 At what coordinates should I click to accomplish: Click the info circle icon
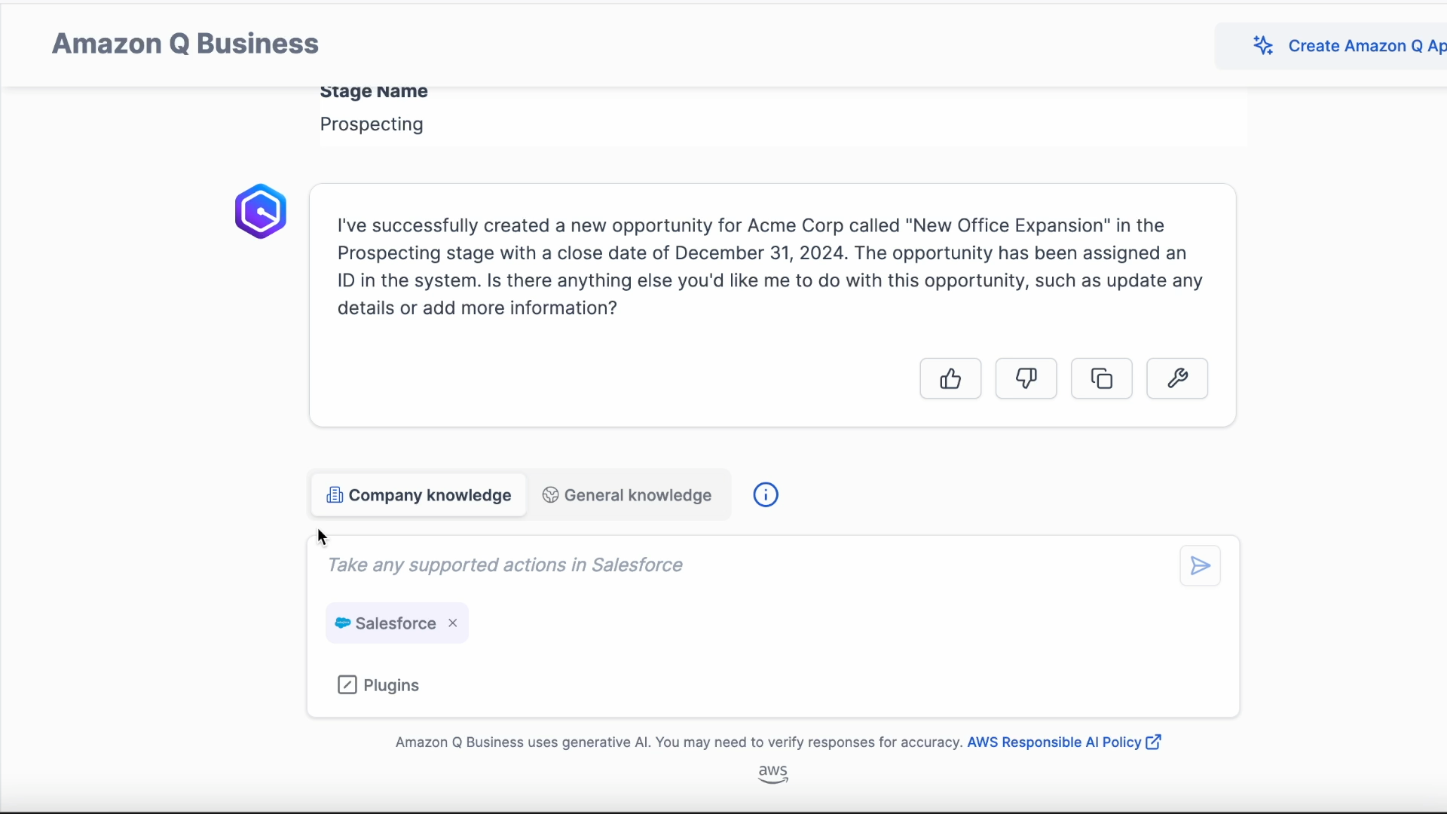(766, 495)
